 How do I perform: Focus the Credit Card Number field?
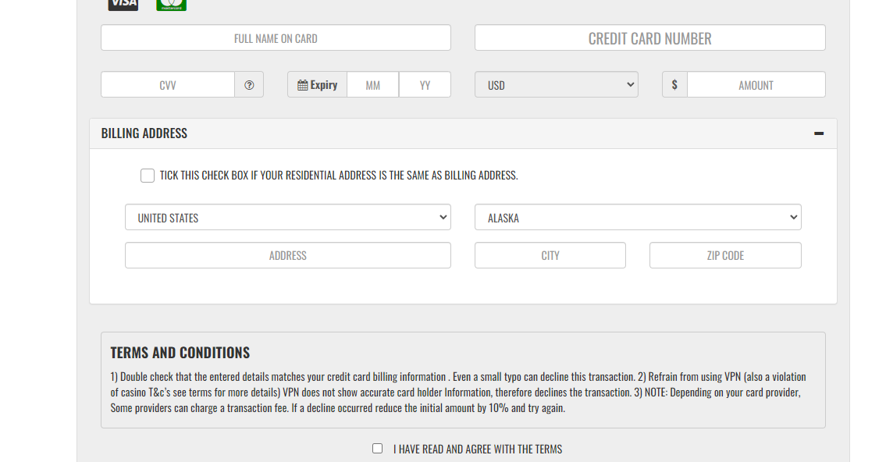tap(649, 38)
